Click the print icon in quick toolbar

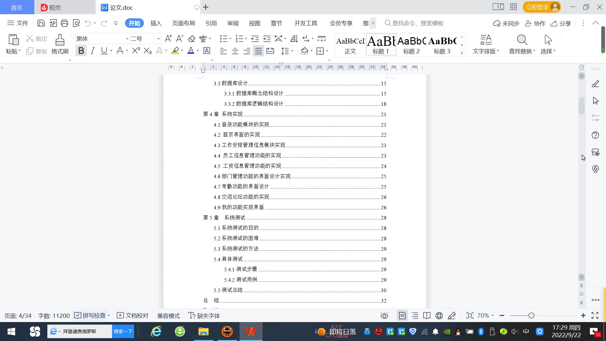(64, 23)
